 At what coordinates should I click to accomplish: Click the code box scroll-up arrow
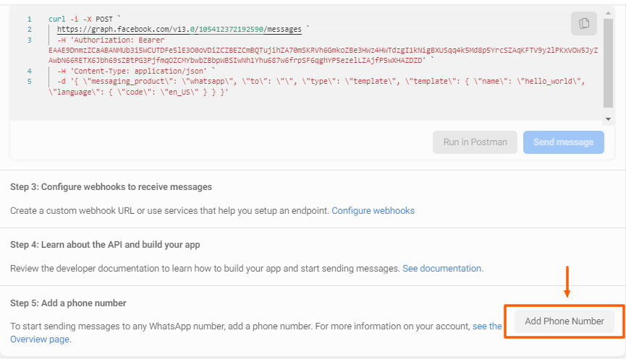click(x=608, y=13)
